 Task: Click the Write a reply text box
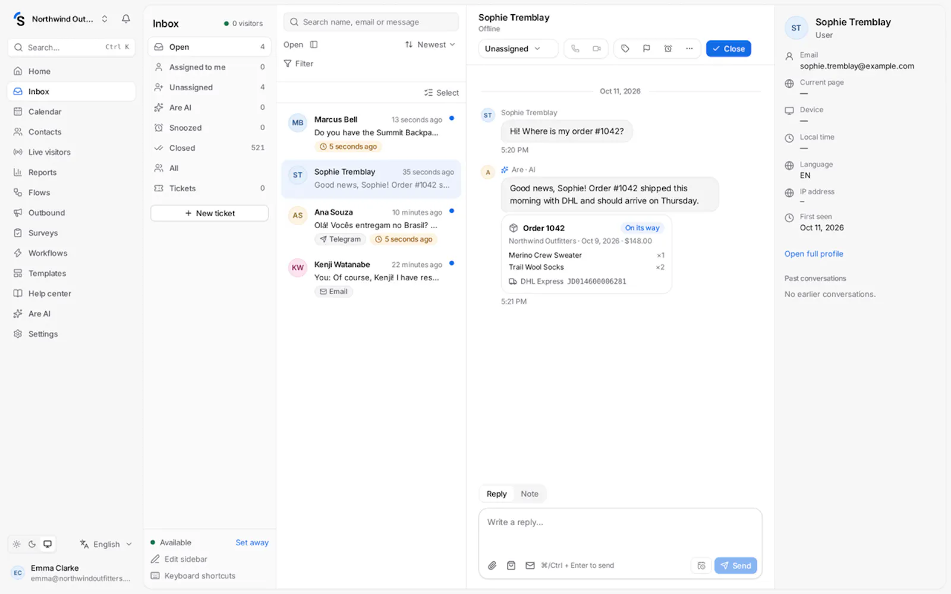(x=620, y=532)
